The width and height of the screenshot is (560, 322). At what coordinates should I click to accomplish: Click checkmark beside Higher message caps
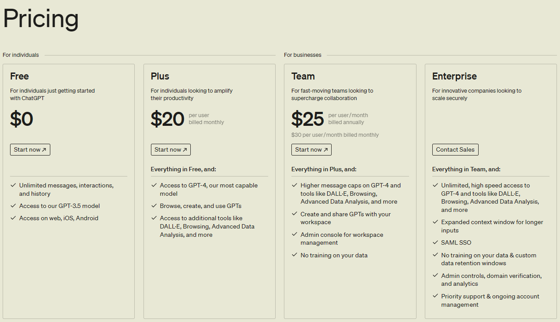(x=294, y=185)
